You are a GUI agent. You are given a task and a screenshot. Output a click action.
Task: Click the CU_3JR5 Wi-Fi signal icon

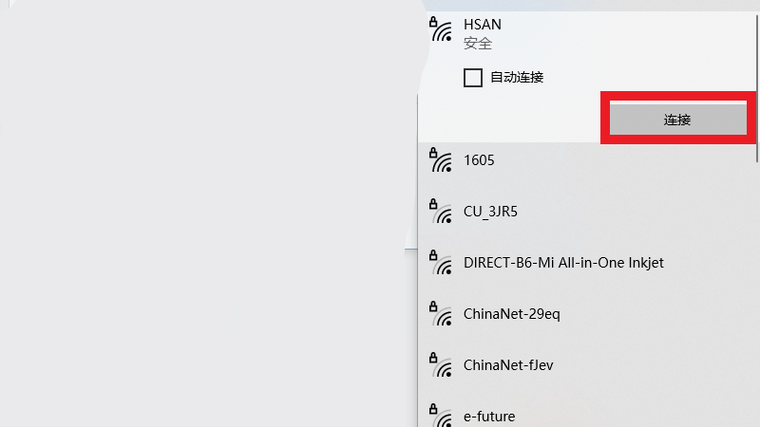(441, 213)
